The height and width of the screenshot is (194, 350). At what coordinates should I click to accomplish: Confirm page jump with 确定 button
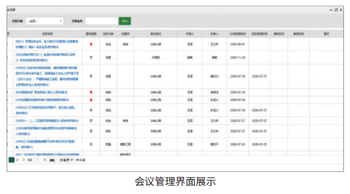(52, 160)
